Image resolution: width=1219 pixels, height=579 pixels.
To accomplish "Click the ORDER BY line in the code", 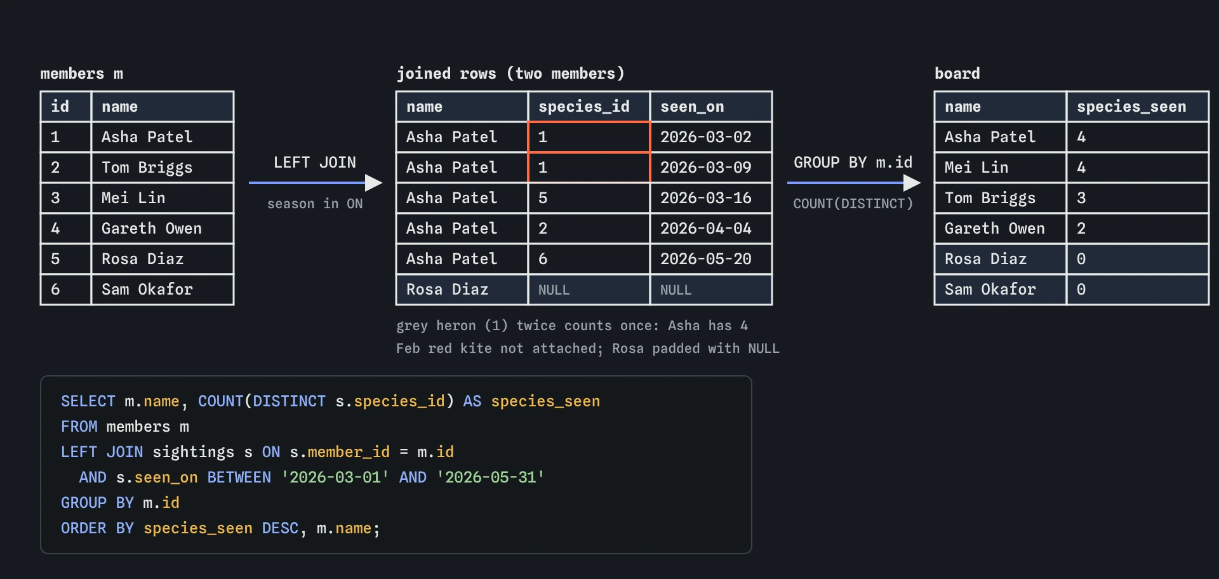I will [220, 528].
